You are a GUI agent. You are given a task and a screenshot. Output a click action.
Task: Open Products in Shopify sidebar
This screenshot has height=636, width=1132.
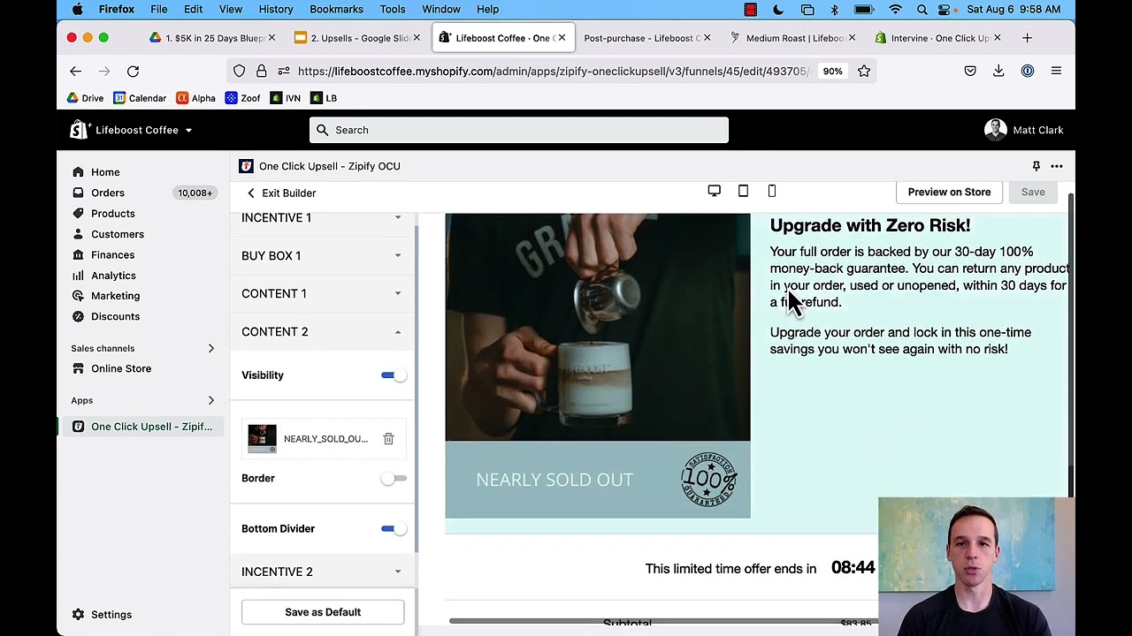tap(113, 213)
